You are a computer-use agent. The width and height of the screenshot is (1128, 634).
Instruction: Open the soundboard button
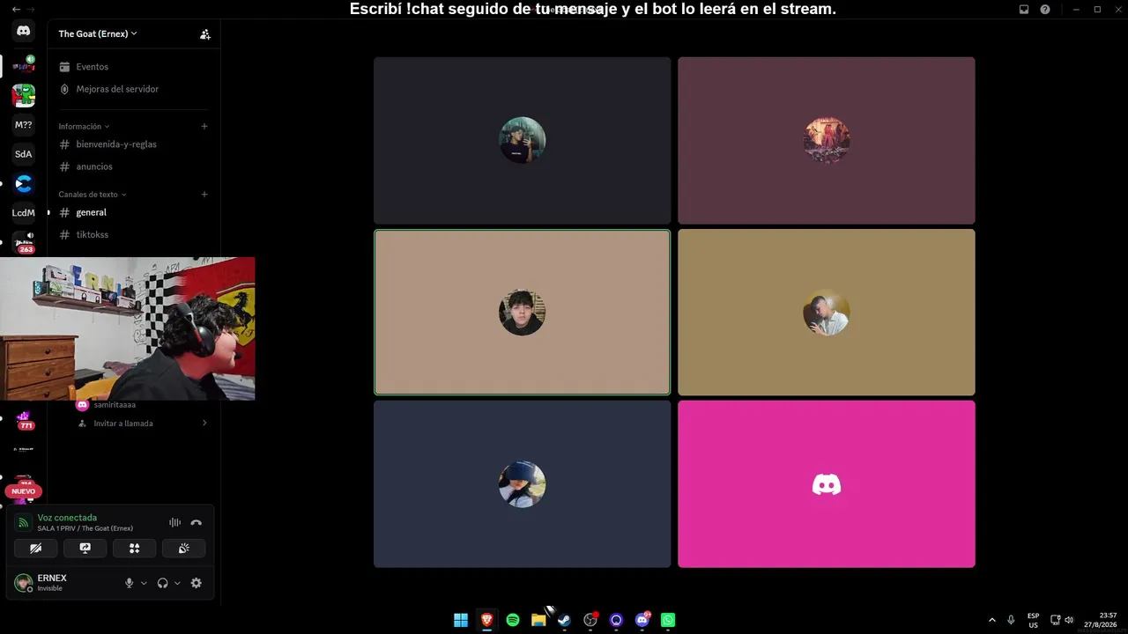click(x=183, y=548)
